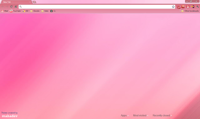This screenshot has width=200, height=119.
Task: Open the red calendar extension icon
Action: [179, 7]
